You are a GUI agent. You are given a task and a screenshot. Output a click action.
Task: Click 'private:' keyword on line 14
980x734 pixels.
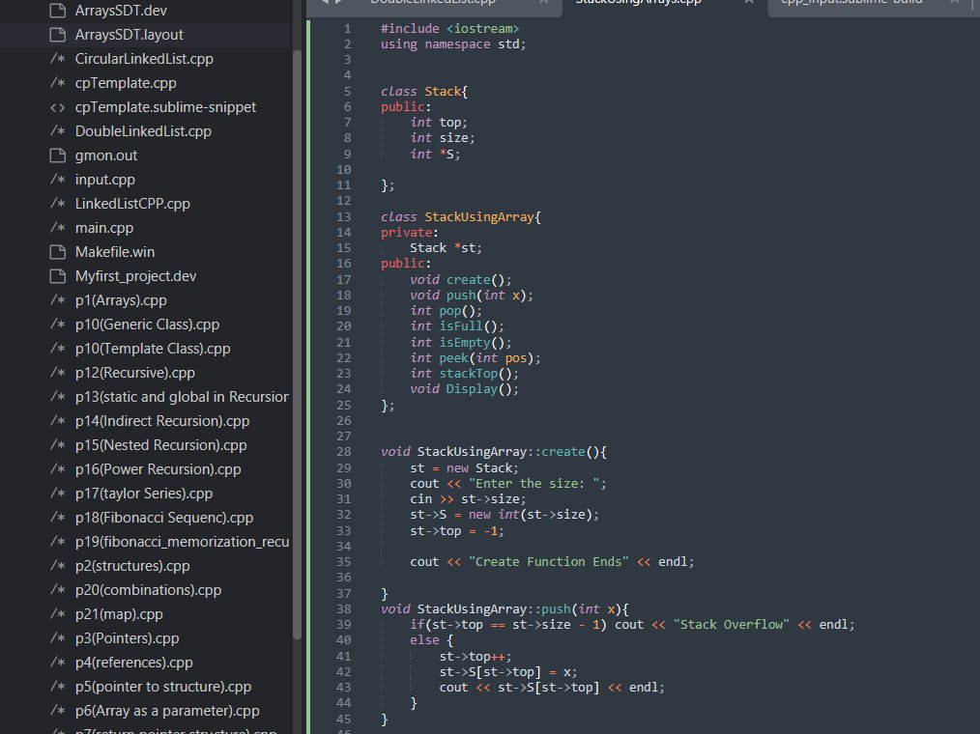410,233
